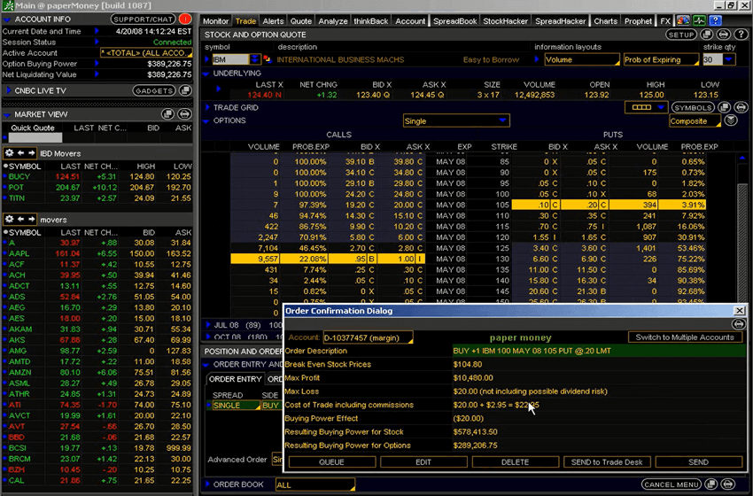Image resolution: width=753 pixels, height=496 pixels.
Task: Click the chart icon beside IBM symbol field
Action: click(267, 59)
